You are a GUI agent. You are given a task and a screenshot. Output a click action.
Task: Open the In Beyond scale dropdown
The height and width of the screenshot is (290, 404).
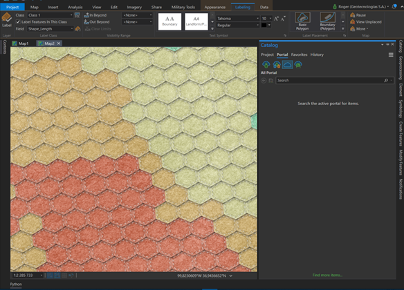point(137,15)
